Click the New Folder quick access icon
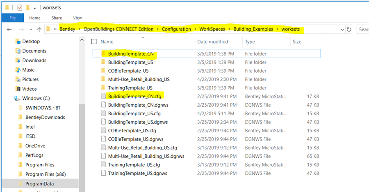 (x=28, y=8)
